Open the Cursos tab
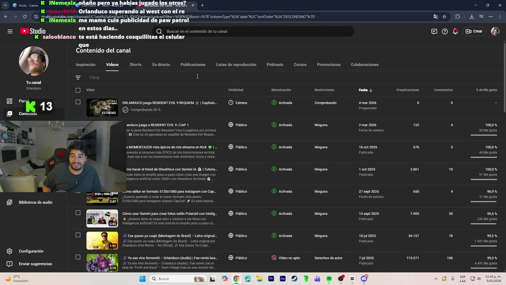506x285 pixels. tap(300, 65)
